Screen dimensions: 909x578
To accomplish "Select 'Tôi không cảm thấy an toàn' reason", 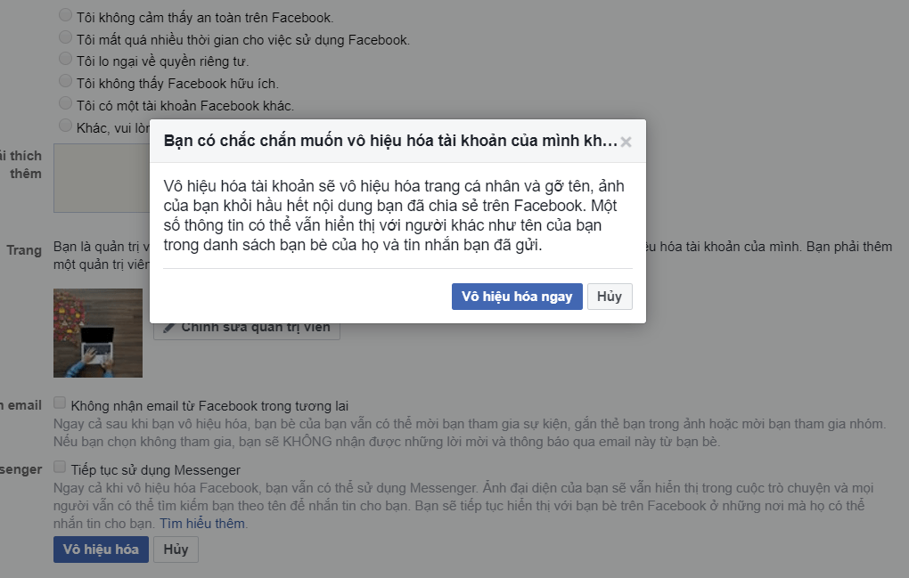I will coord(65,15).
